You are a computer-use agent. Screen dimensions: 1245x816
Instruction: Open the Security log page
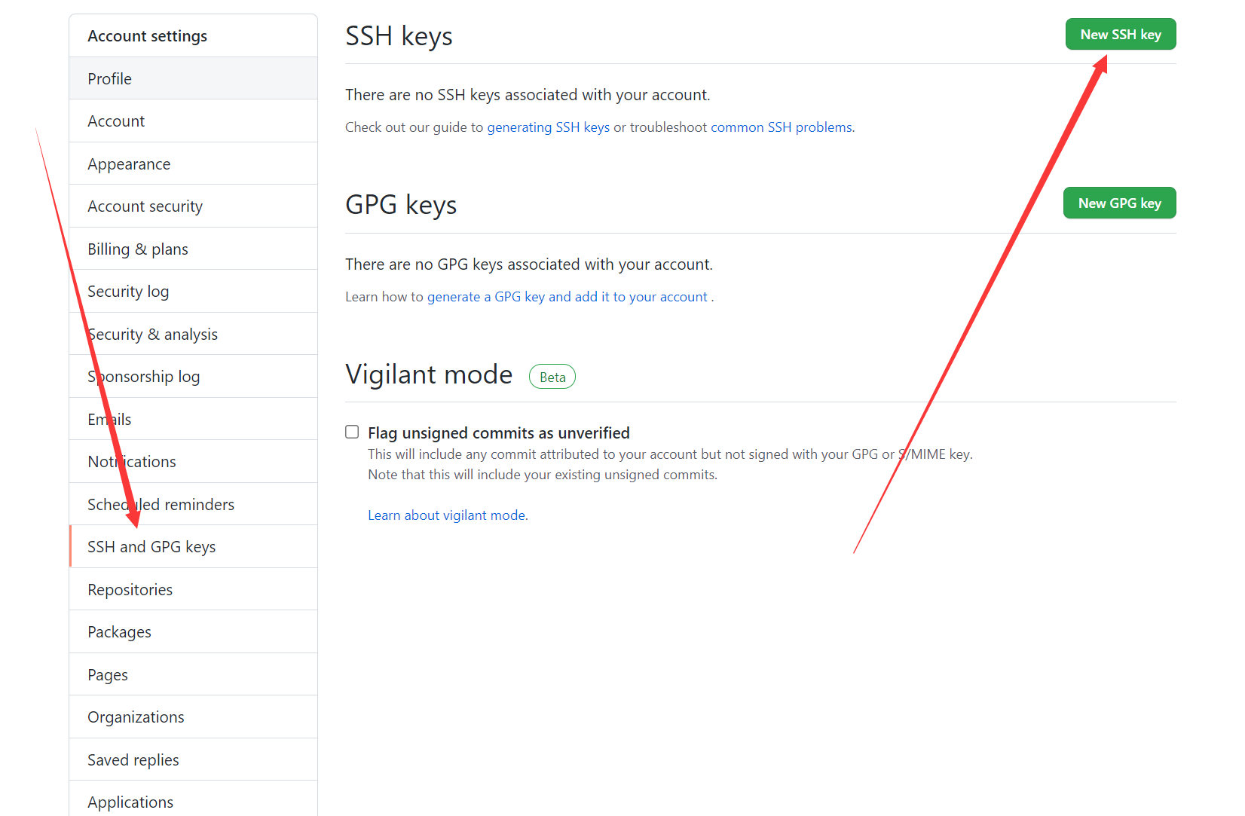(x=193, y=292)
